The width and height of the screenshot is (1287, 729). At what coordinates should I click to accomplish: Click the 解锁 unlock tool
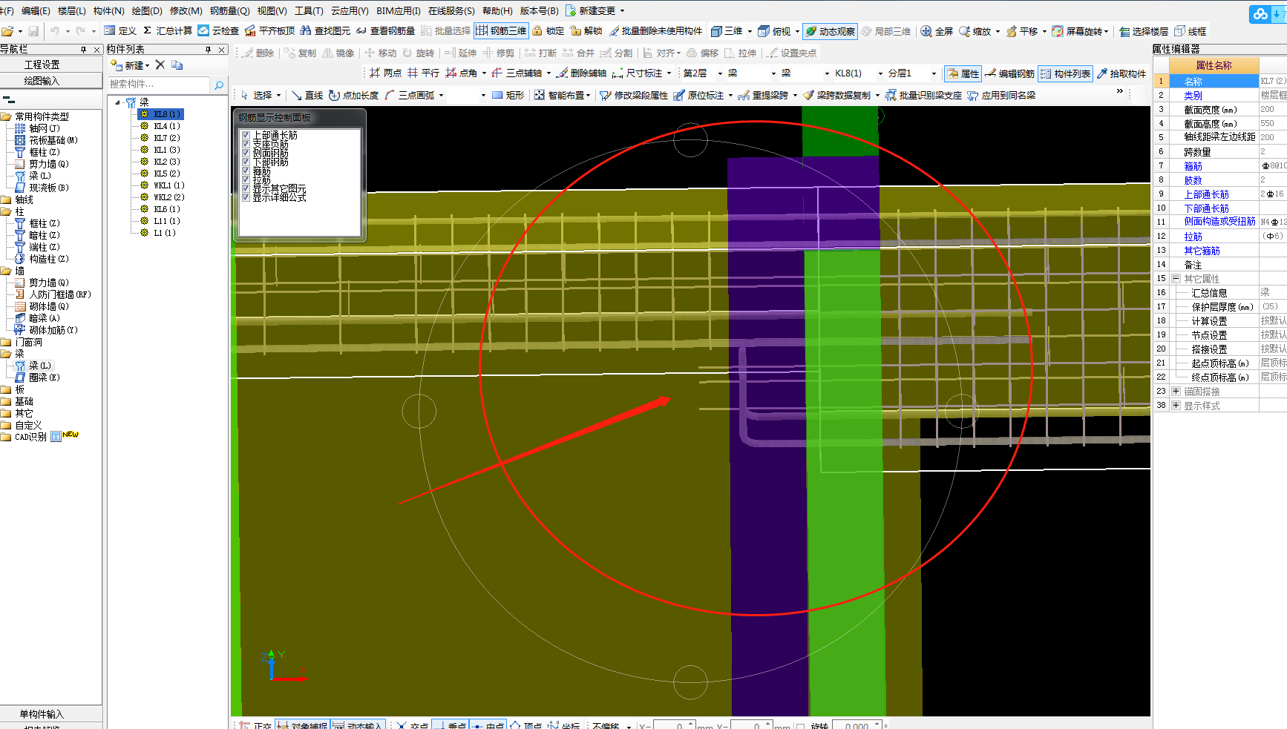click(x=586, y=31)
